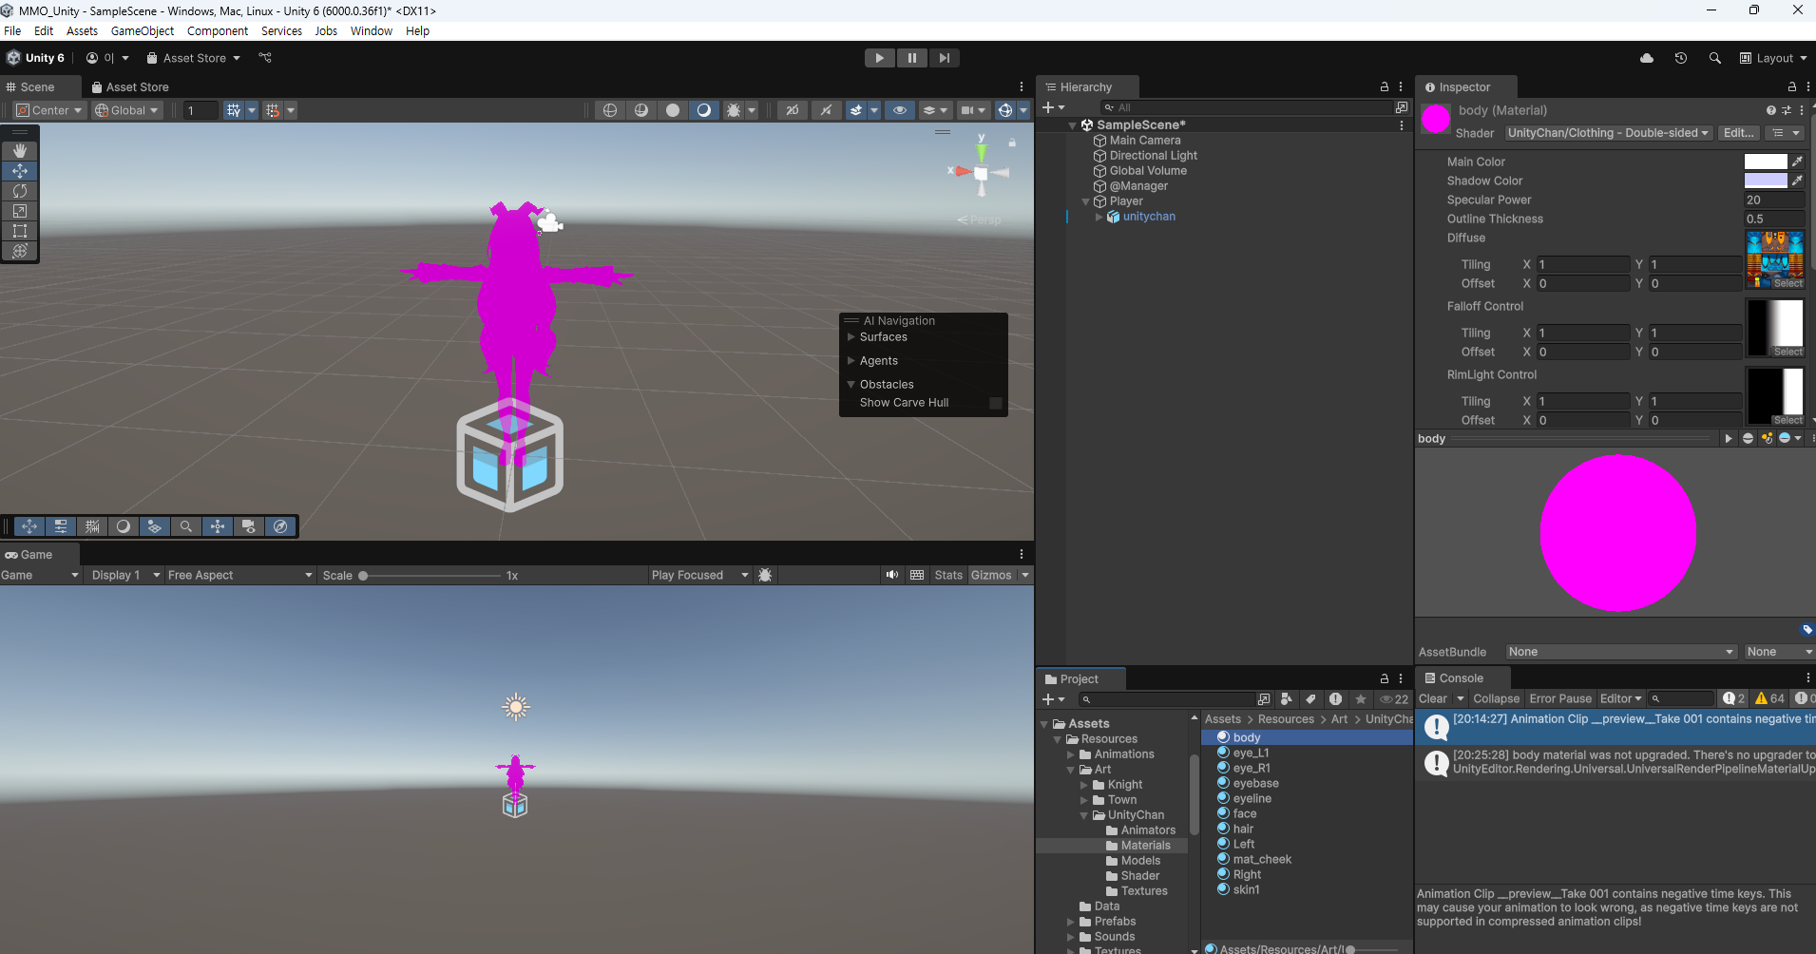This screenshot has height=954, width=1816.
Task: Expand the Surfaces section in AI Navigation
Action: 851,337
